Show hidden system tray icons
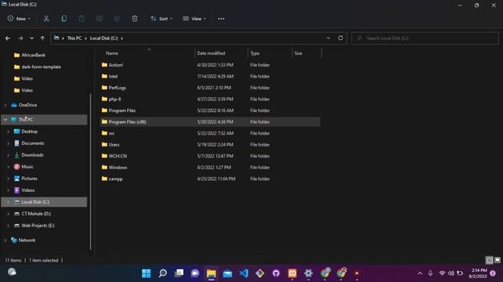 pyautogui.click(x=420, y=273)
